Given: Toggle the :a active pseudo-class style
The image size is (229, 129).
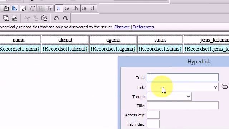Looking at the screenshot, I should click(x=84, y=8).
